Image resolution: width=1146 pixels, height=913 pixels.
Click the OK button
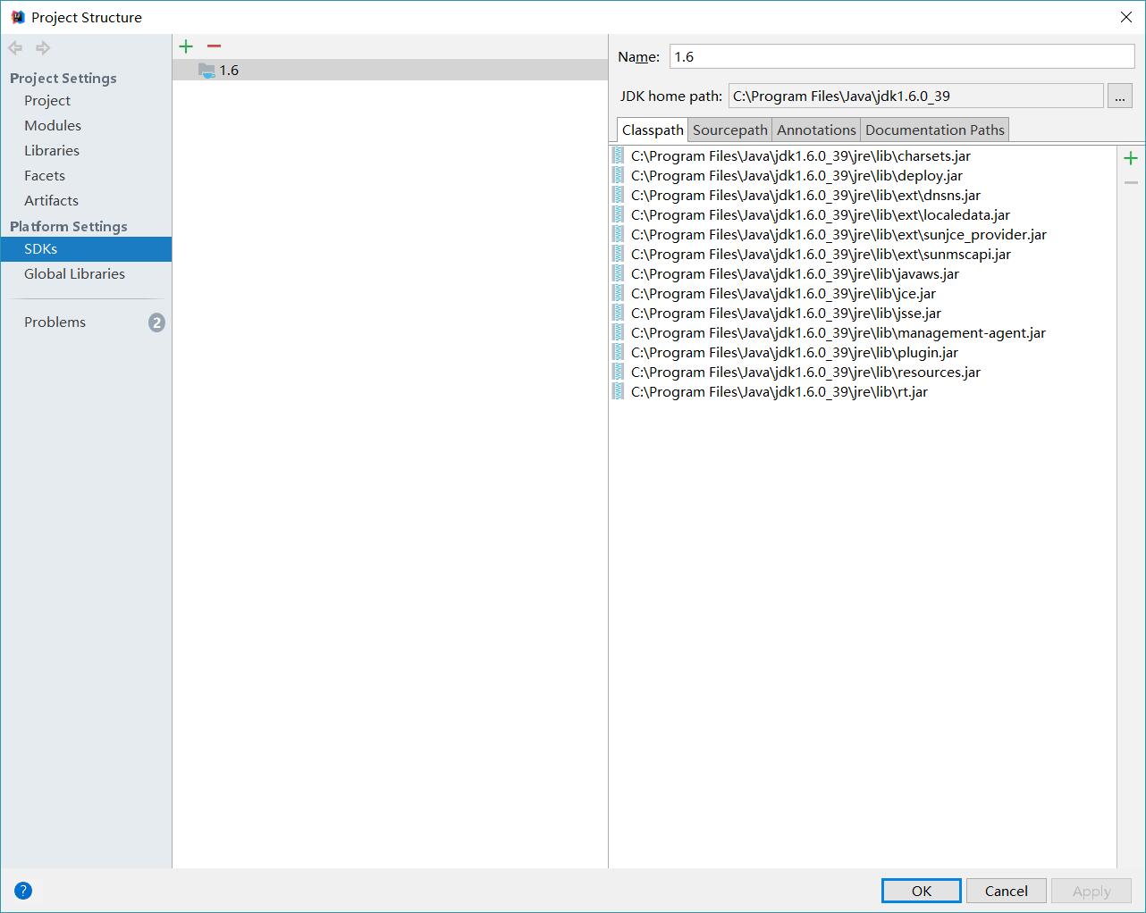point(922,891)
